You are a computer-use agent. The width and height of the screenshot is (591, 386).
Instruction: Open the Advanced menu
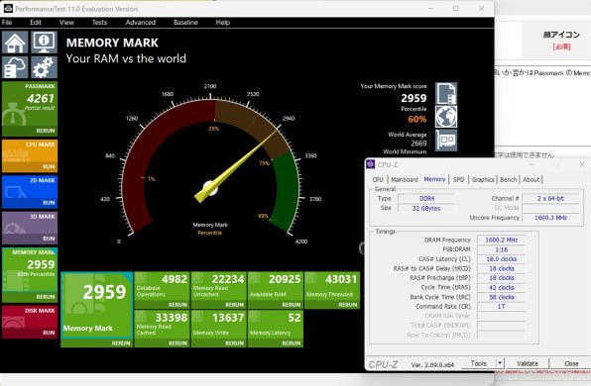[140, 22]
